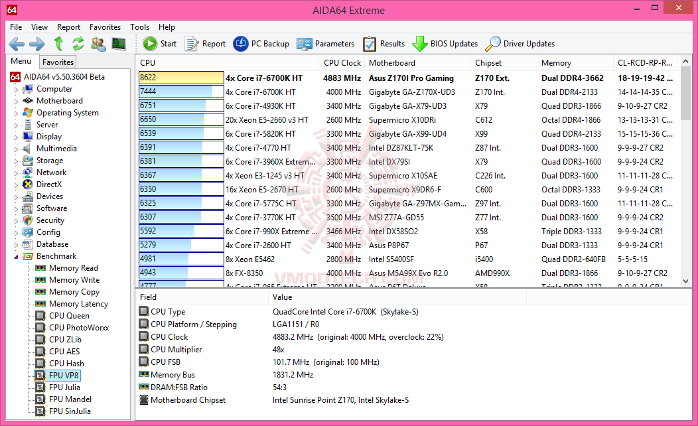Select the FPU Mandel benchmark

70,399
